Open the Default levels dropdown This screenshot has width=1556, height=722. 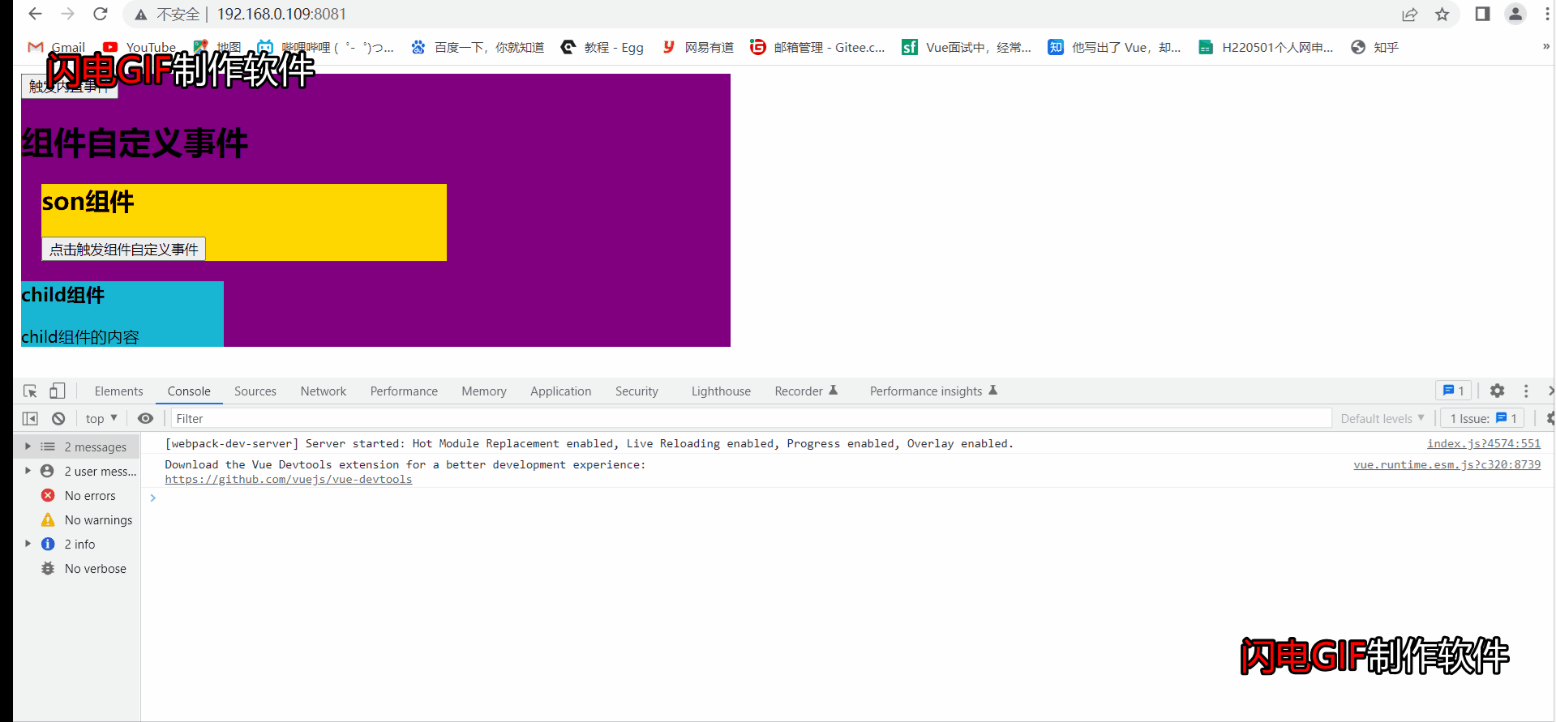pyautogui.click(x=1382, y=419)
